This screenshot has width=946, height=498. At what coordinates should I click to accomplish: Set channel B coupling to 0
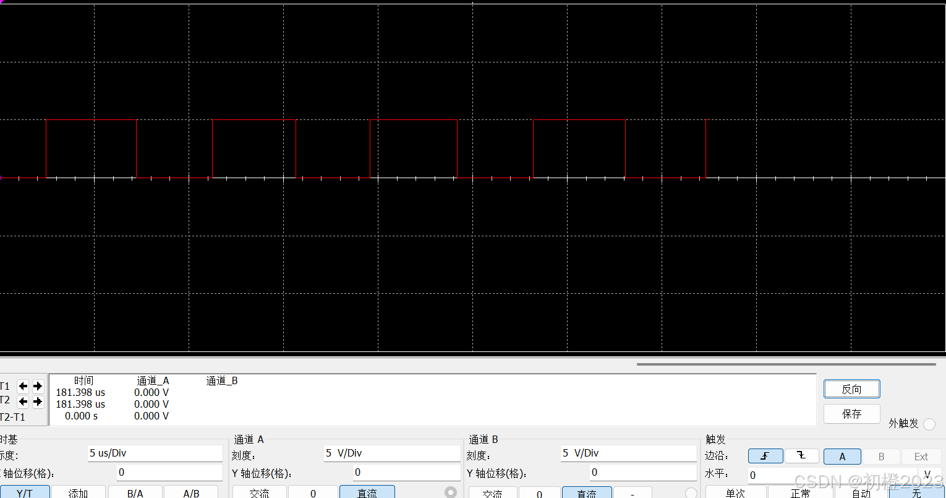(x=539, y=492)
